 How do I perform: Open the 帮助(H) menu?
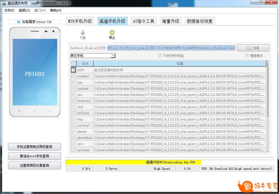56,10
